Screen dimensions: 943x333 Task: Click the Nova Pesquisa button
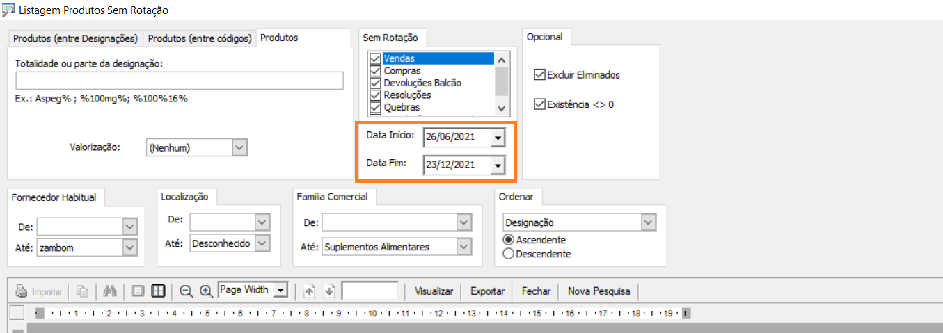click(599, 291)
